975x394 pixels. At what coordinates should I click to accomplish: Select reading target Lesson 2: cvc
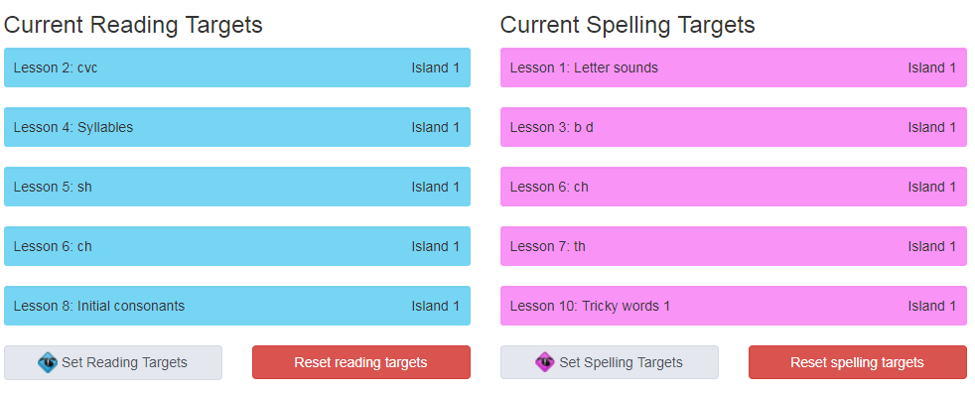point(237,67)
